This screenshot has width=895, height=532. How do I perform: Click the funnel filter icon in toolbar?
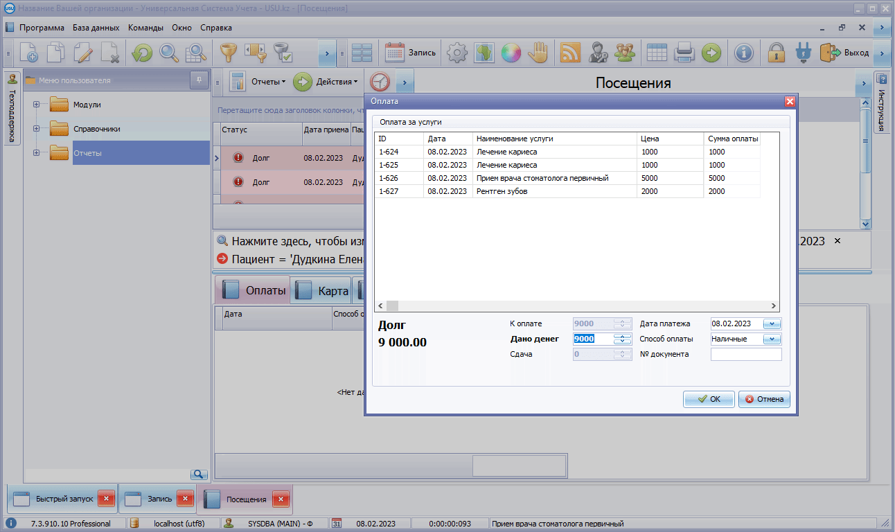228,53
